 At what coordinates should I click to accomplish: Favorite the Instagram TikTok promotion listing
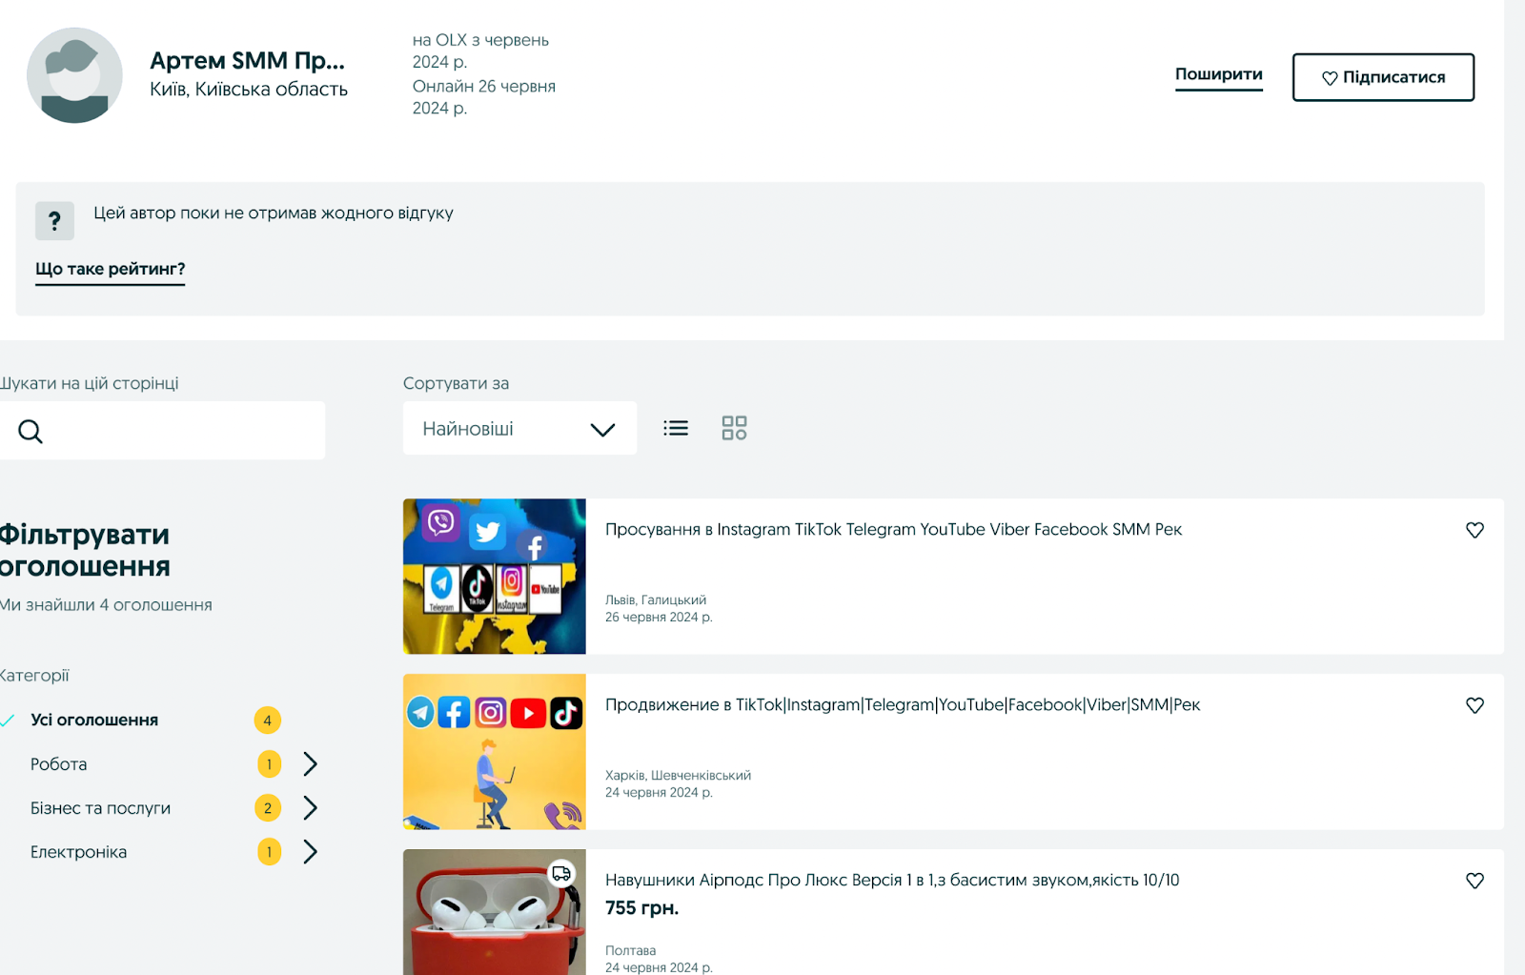click(x=1474, y=530)
